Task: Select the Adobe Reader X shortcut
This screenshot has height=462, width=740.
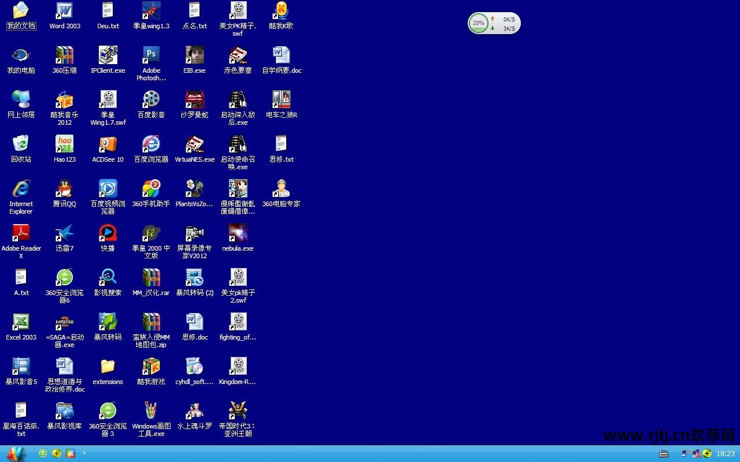Action: point(21,233)
